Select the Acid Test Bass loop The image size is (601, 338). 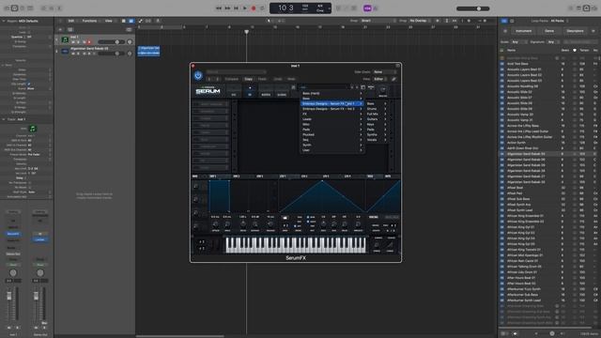[x=517, y=64]
